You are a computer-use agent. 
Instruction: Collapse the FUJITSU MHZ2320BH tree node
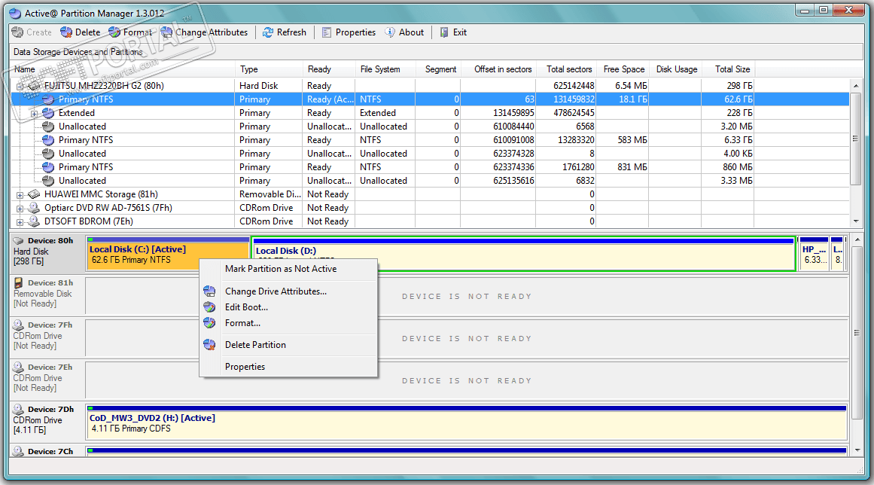pos(20,87)
